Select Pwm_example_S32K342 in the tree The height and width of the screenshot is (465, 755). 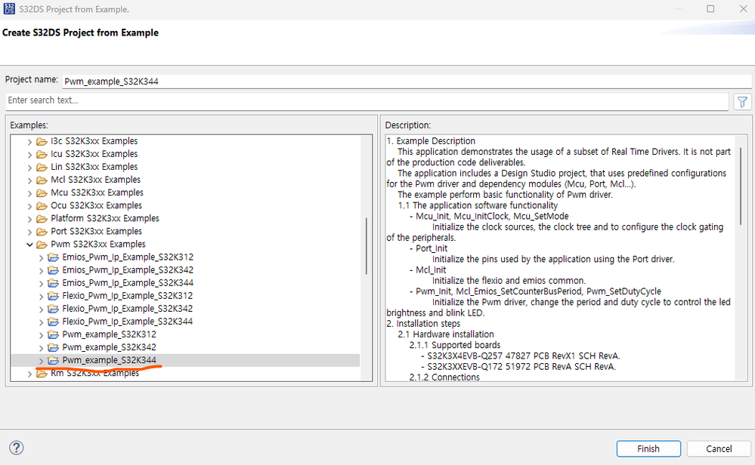109,347
